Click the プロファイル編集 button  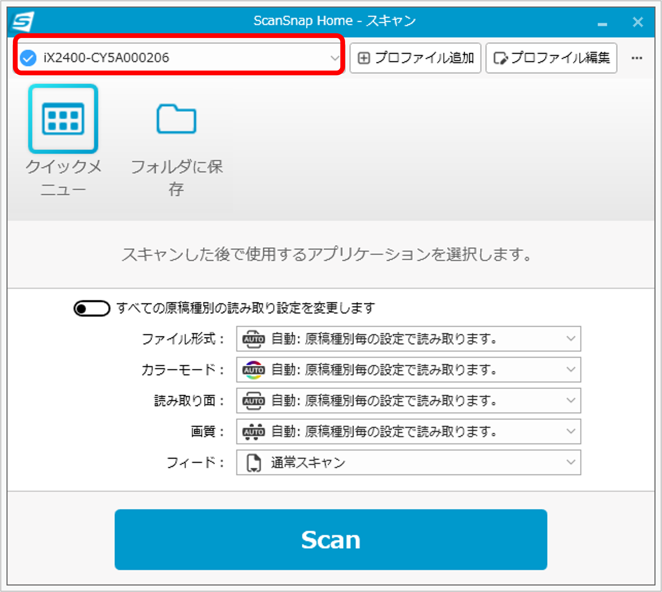[x=551, y=58]
